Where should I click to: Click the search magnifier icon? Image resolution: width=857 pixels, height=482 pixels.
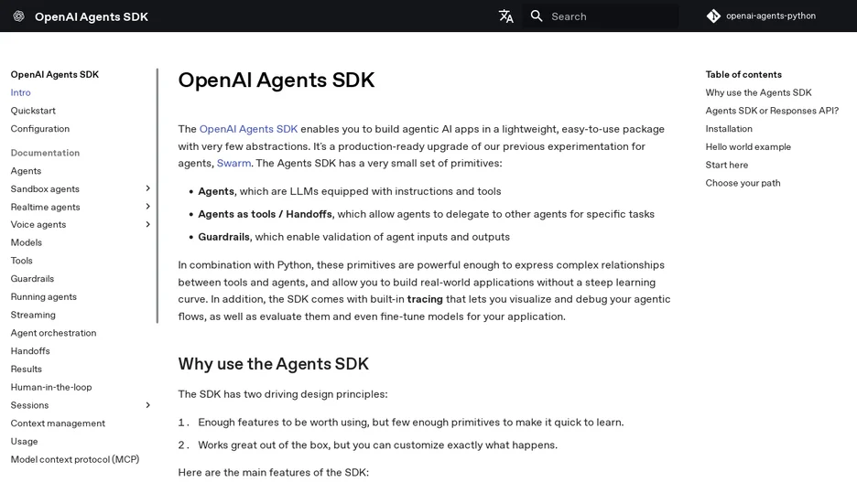pyautogui.click(x=537, y=16)
